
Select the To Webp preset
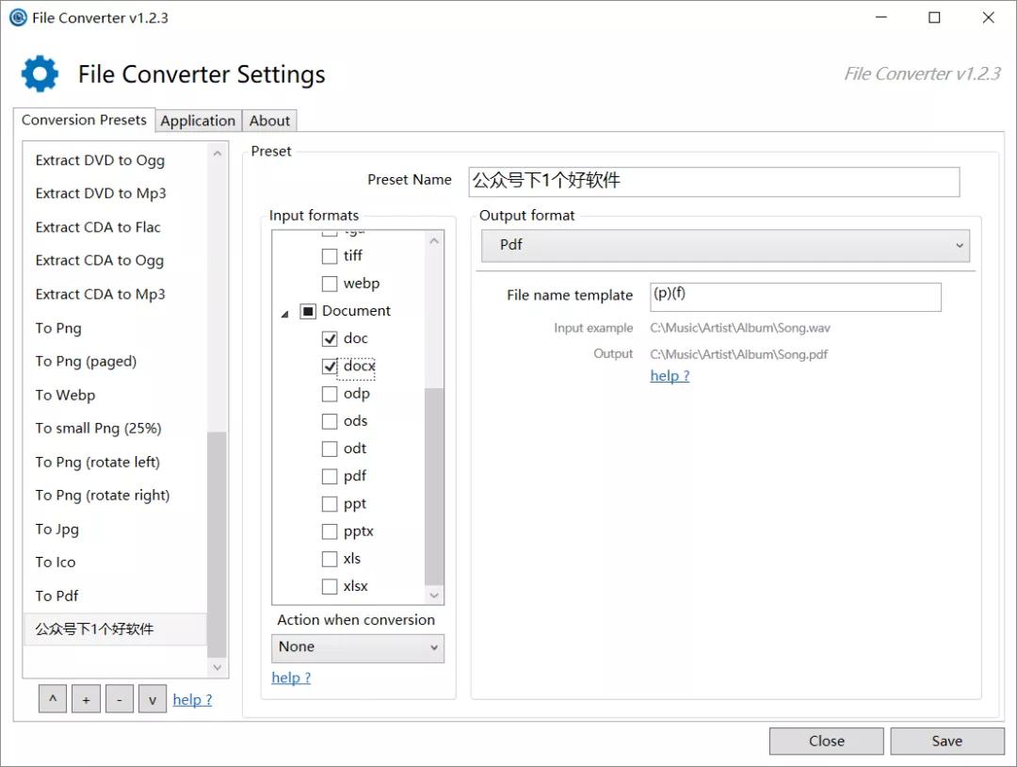coord(66,395)
